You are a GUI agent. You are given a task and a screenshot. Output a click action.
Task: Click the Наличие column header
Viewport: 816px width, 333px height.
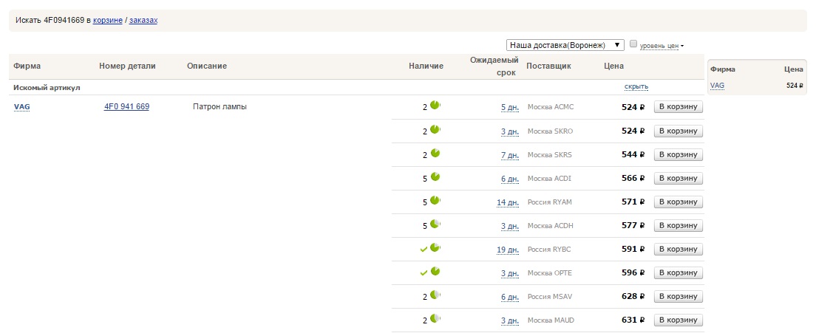[426, 66]
